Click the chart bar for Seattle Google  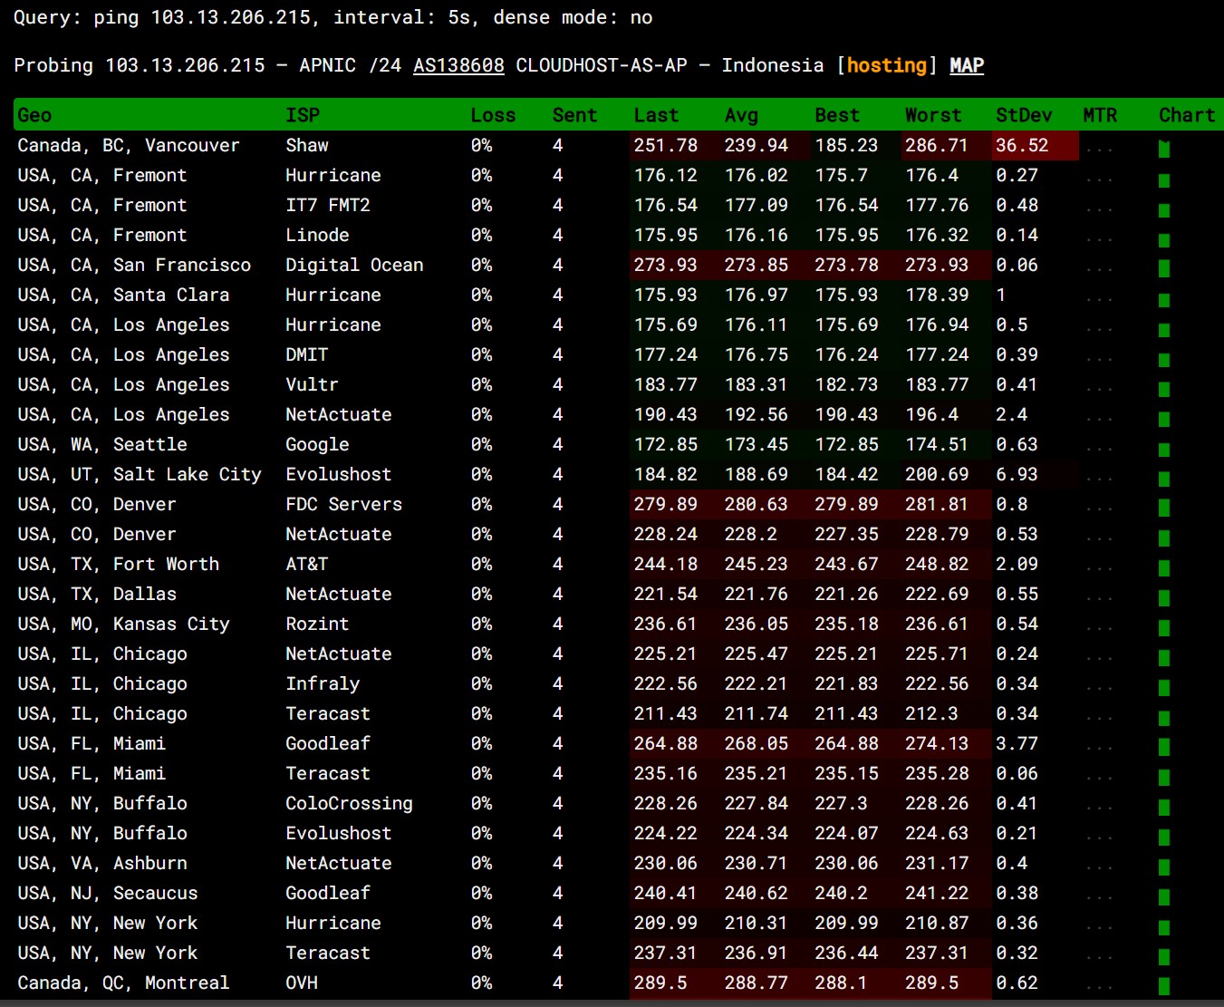click(1164, 449)
